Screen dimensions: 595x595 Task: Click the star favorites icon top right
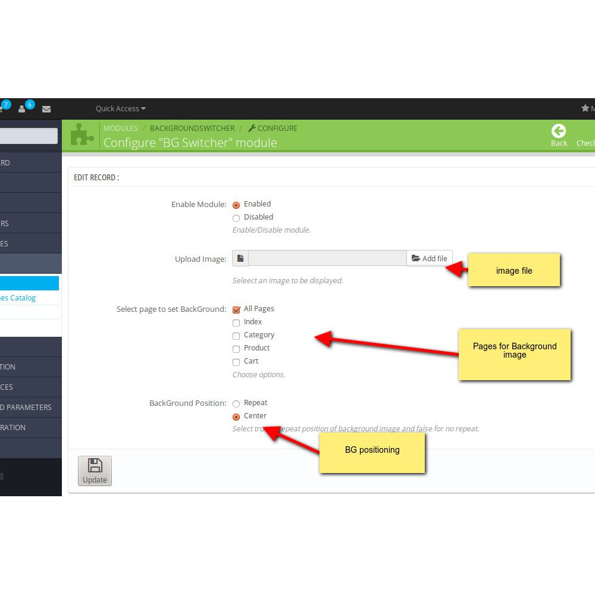[x=584, y=108]
